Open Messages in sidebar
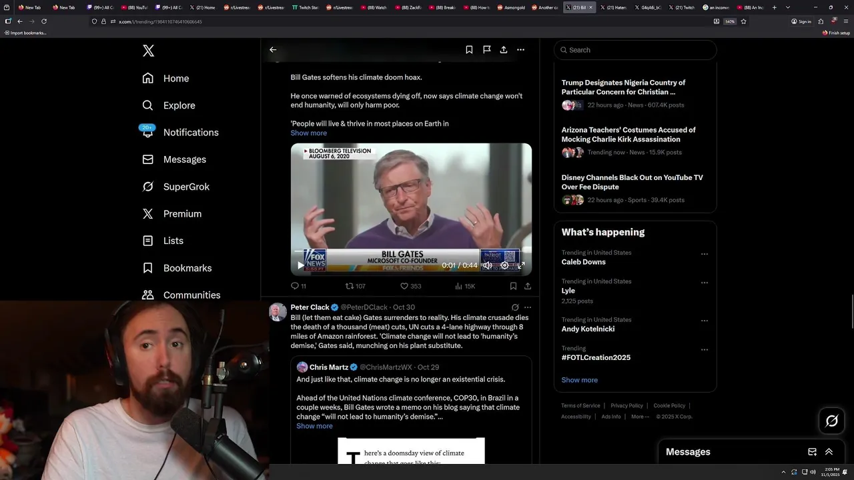 [x=174, y=159]
